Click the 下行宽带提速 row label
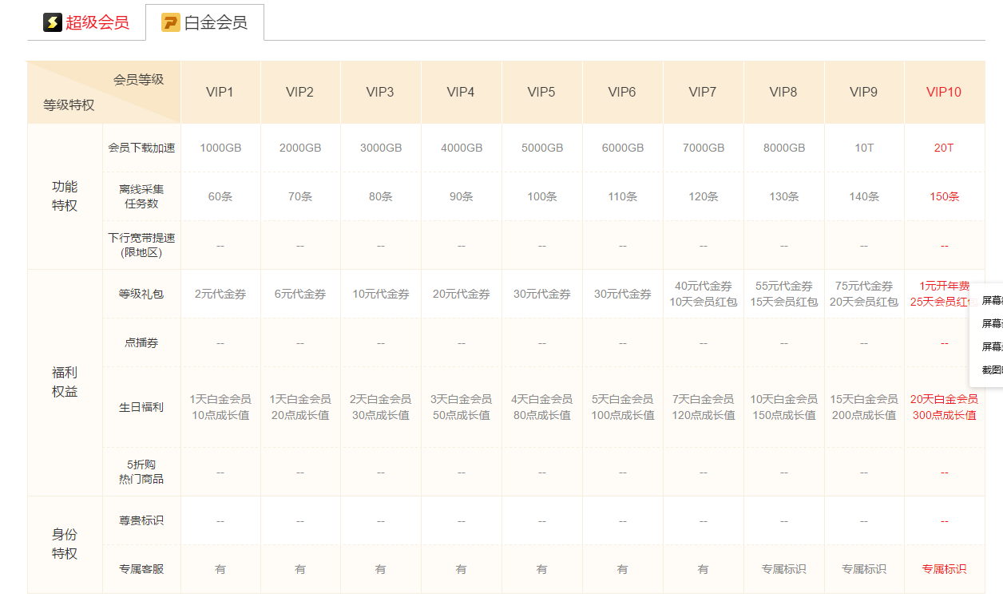Viewport: 1003px width, 601px height. (x=141, y=245)
